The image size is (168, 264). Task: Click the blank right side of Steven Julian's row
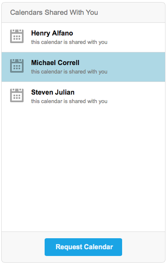[136, 96]
